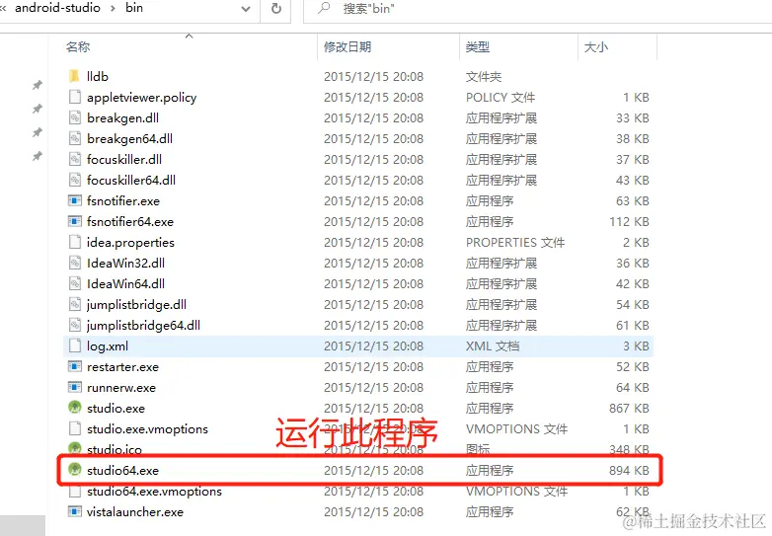Select the file name log.xml
Screen dimensions: 772x536
pos(108,346)
